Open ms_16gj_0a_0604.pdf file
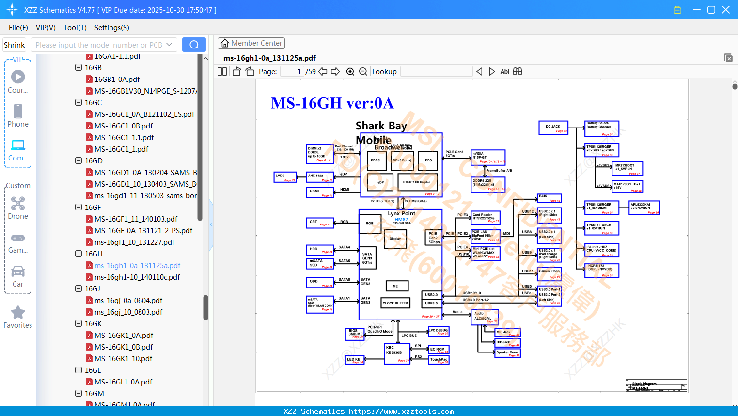 click(128, 301)
